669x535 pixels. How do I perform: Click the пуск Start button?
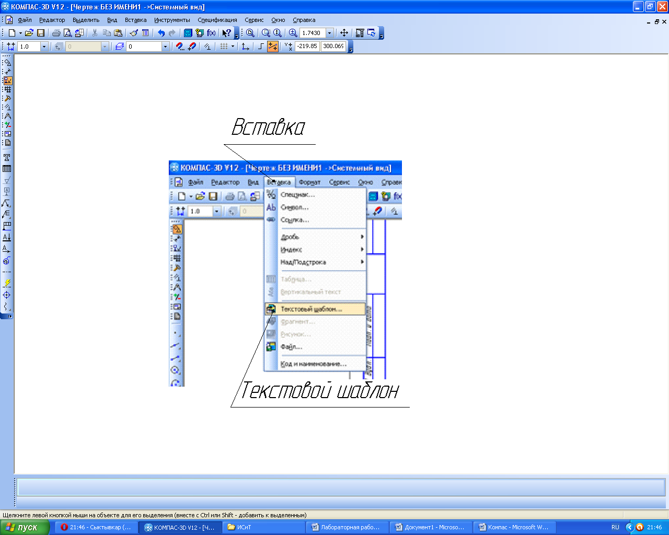point(25,527)
